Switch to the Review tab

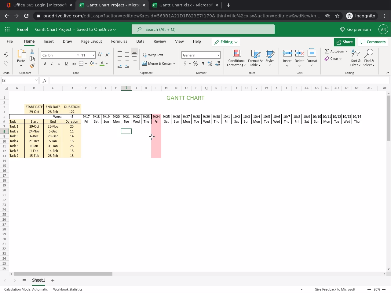[160, 42]
